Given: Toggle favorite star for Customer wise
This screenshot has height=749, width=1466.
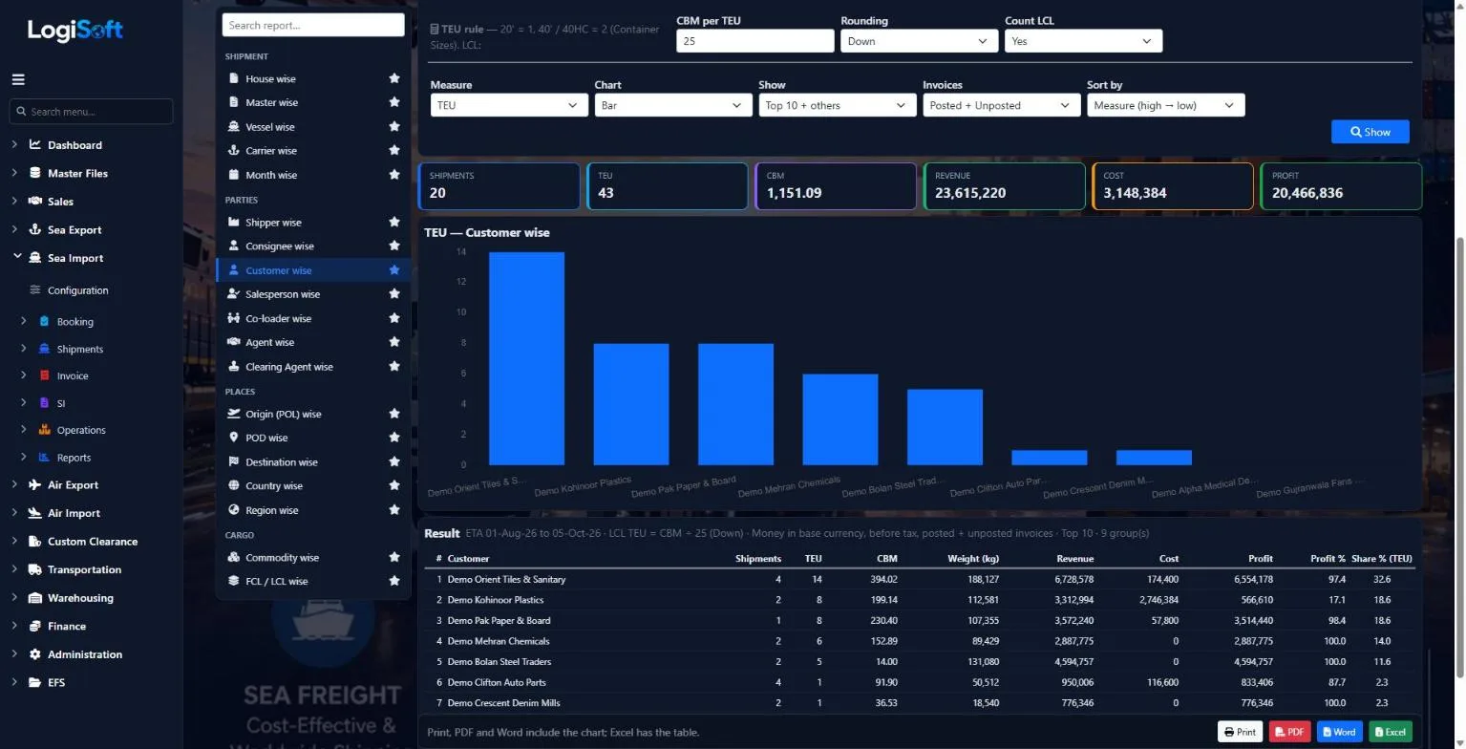Looking at the screenshot, I should click(394, 270).
